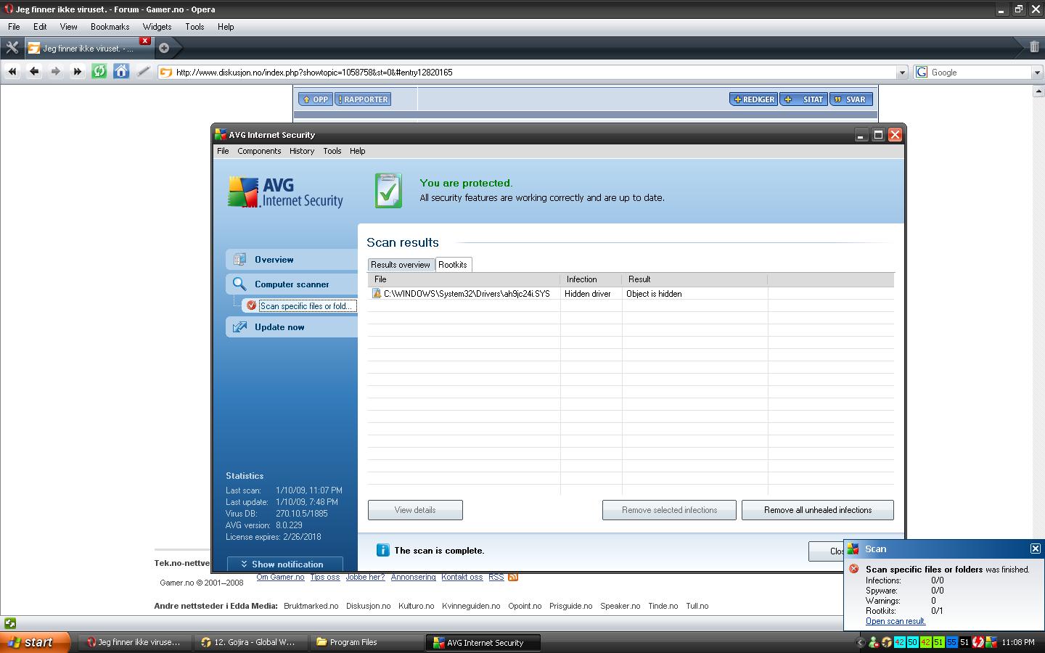Viewport: 1045px width, 653px height.
Task: Click the protected status checkmark icon
Action: pyautogui.click(x=388, y=190)
